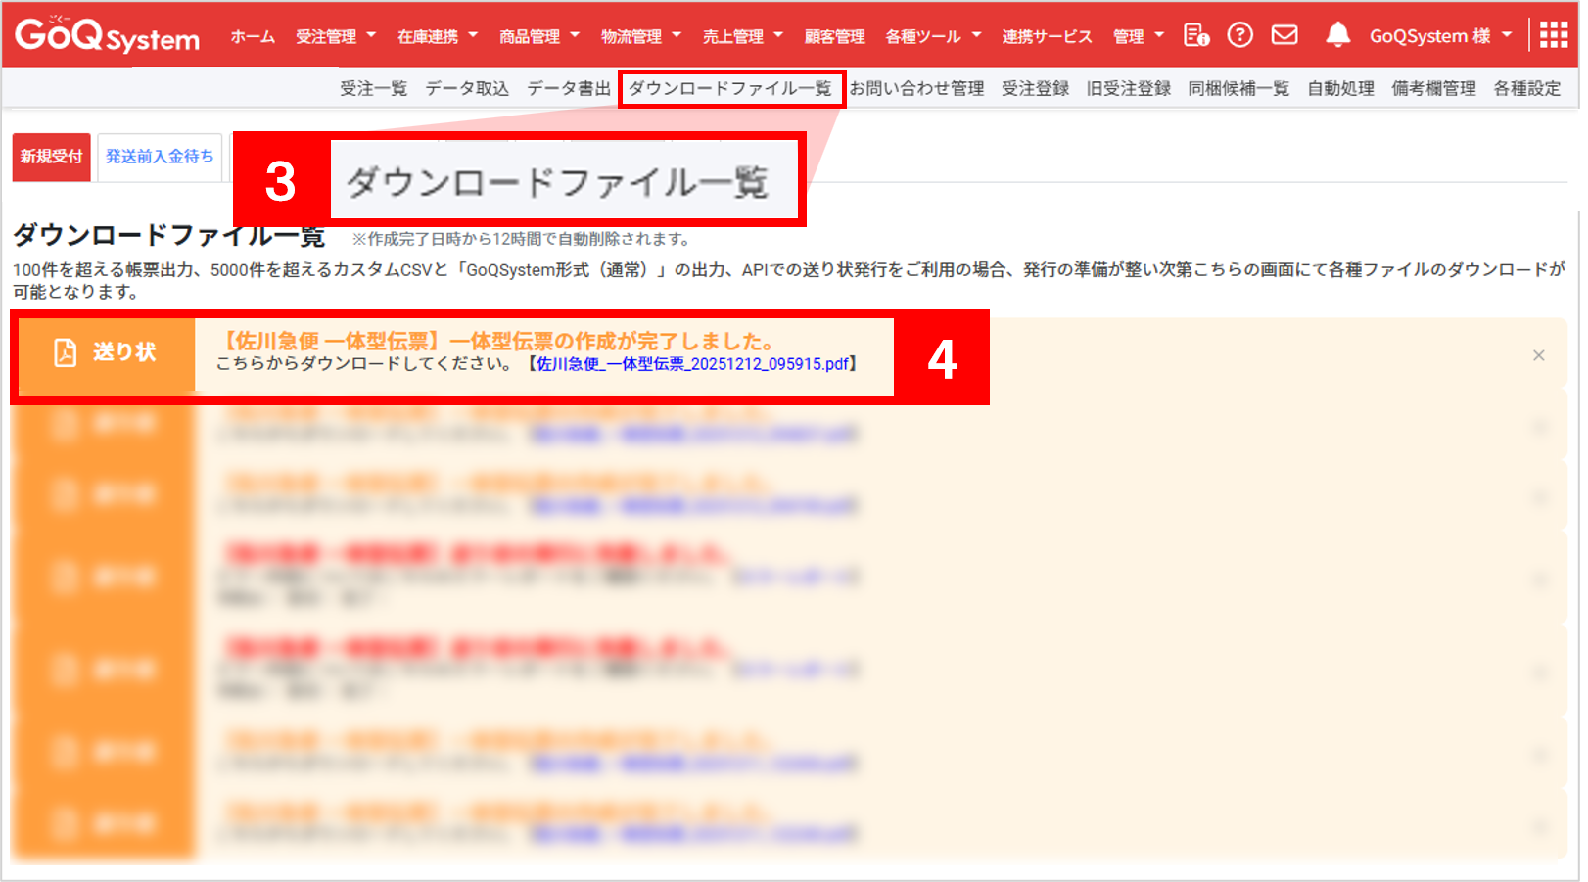Expand the 受注管理 dropdown menu

336,36
